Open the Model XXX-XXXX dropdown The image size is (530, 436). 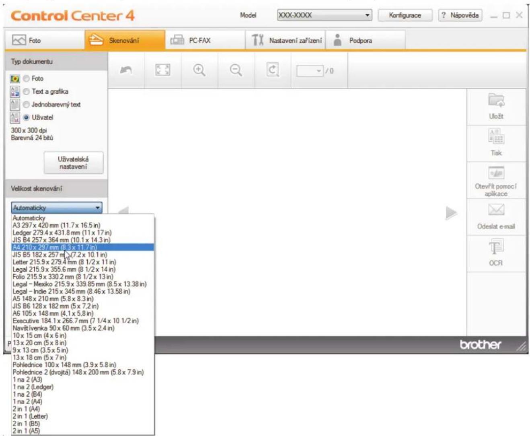(x=324, y=15)
